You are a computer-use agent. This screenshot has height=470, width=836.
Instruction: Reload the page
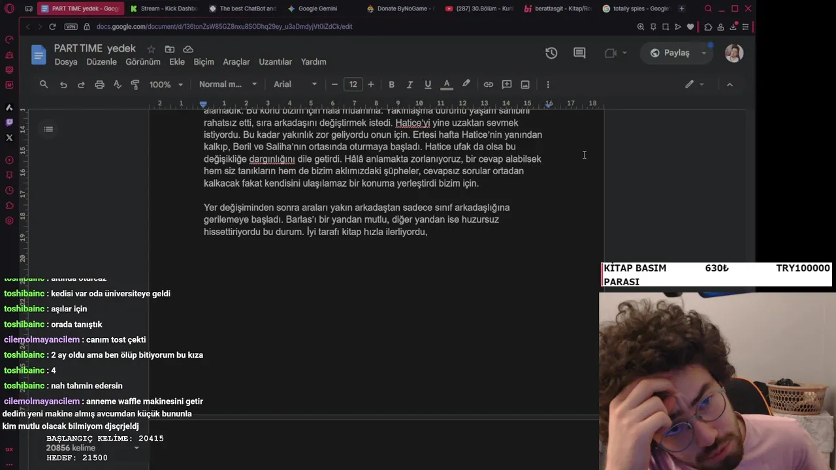coord(52,27)
